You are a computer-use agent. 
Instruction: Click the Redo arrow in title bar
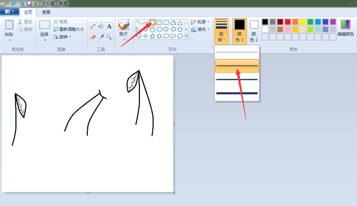[21, 4]
